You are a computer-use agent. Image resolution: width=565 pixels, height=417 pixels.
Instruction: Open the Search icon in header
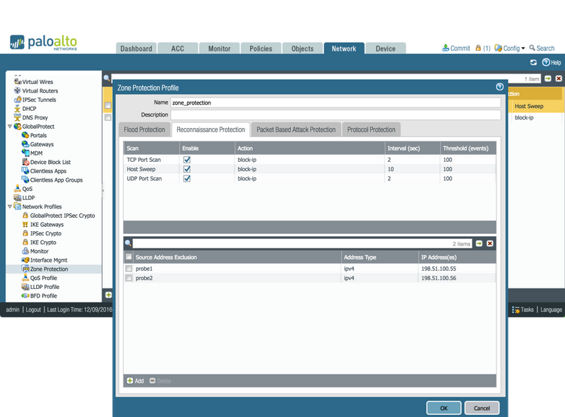click(x=532, y=48)
